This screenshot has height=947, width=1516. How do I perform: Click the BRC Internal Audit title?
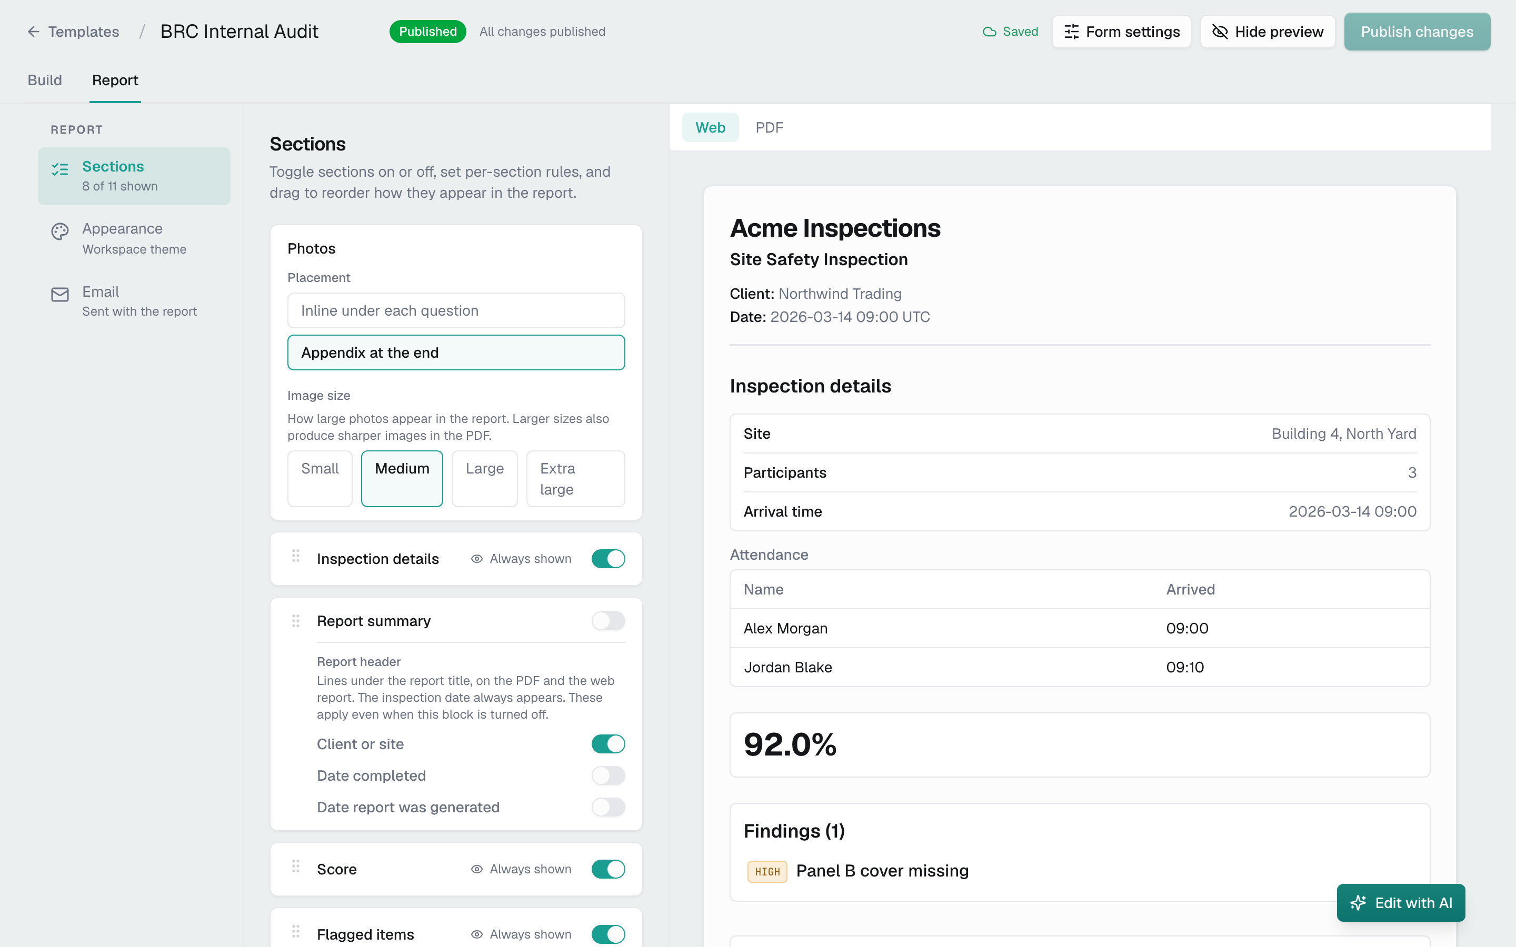click(240, 32)
